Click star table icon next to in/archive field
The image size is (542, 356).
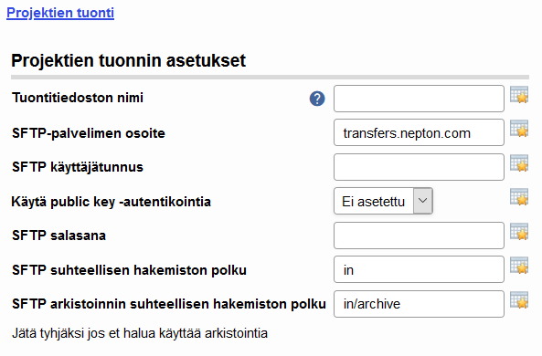[519, 299]
